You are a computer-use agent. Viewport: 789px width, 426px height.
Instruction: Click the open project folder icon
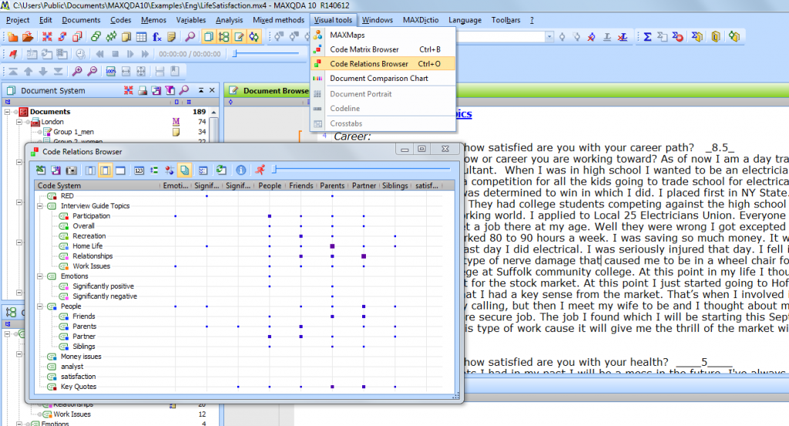click(x=28, y=36)
